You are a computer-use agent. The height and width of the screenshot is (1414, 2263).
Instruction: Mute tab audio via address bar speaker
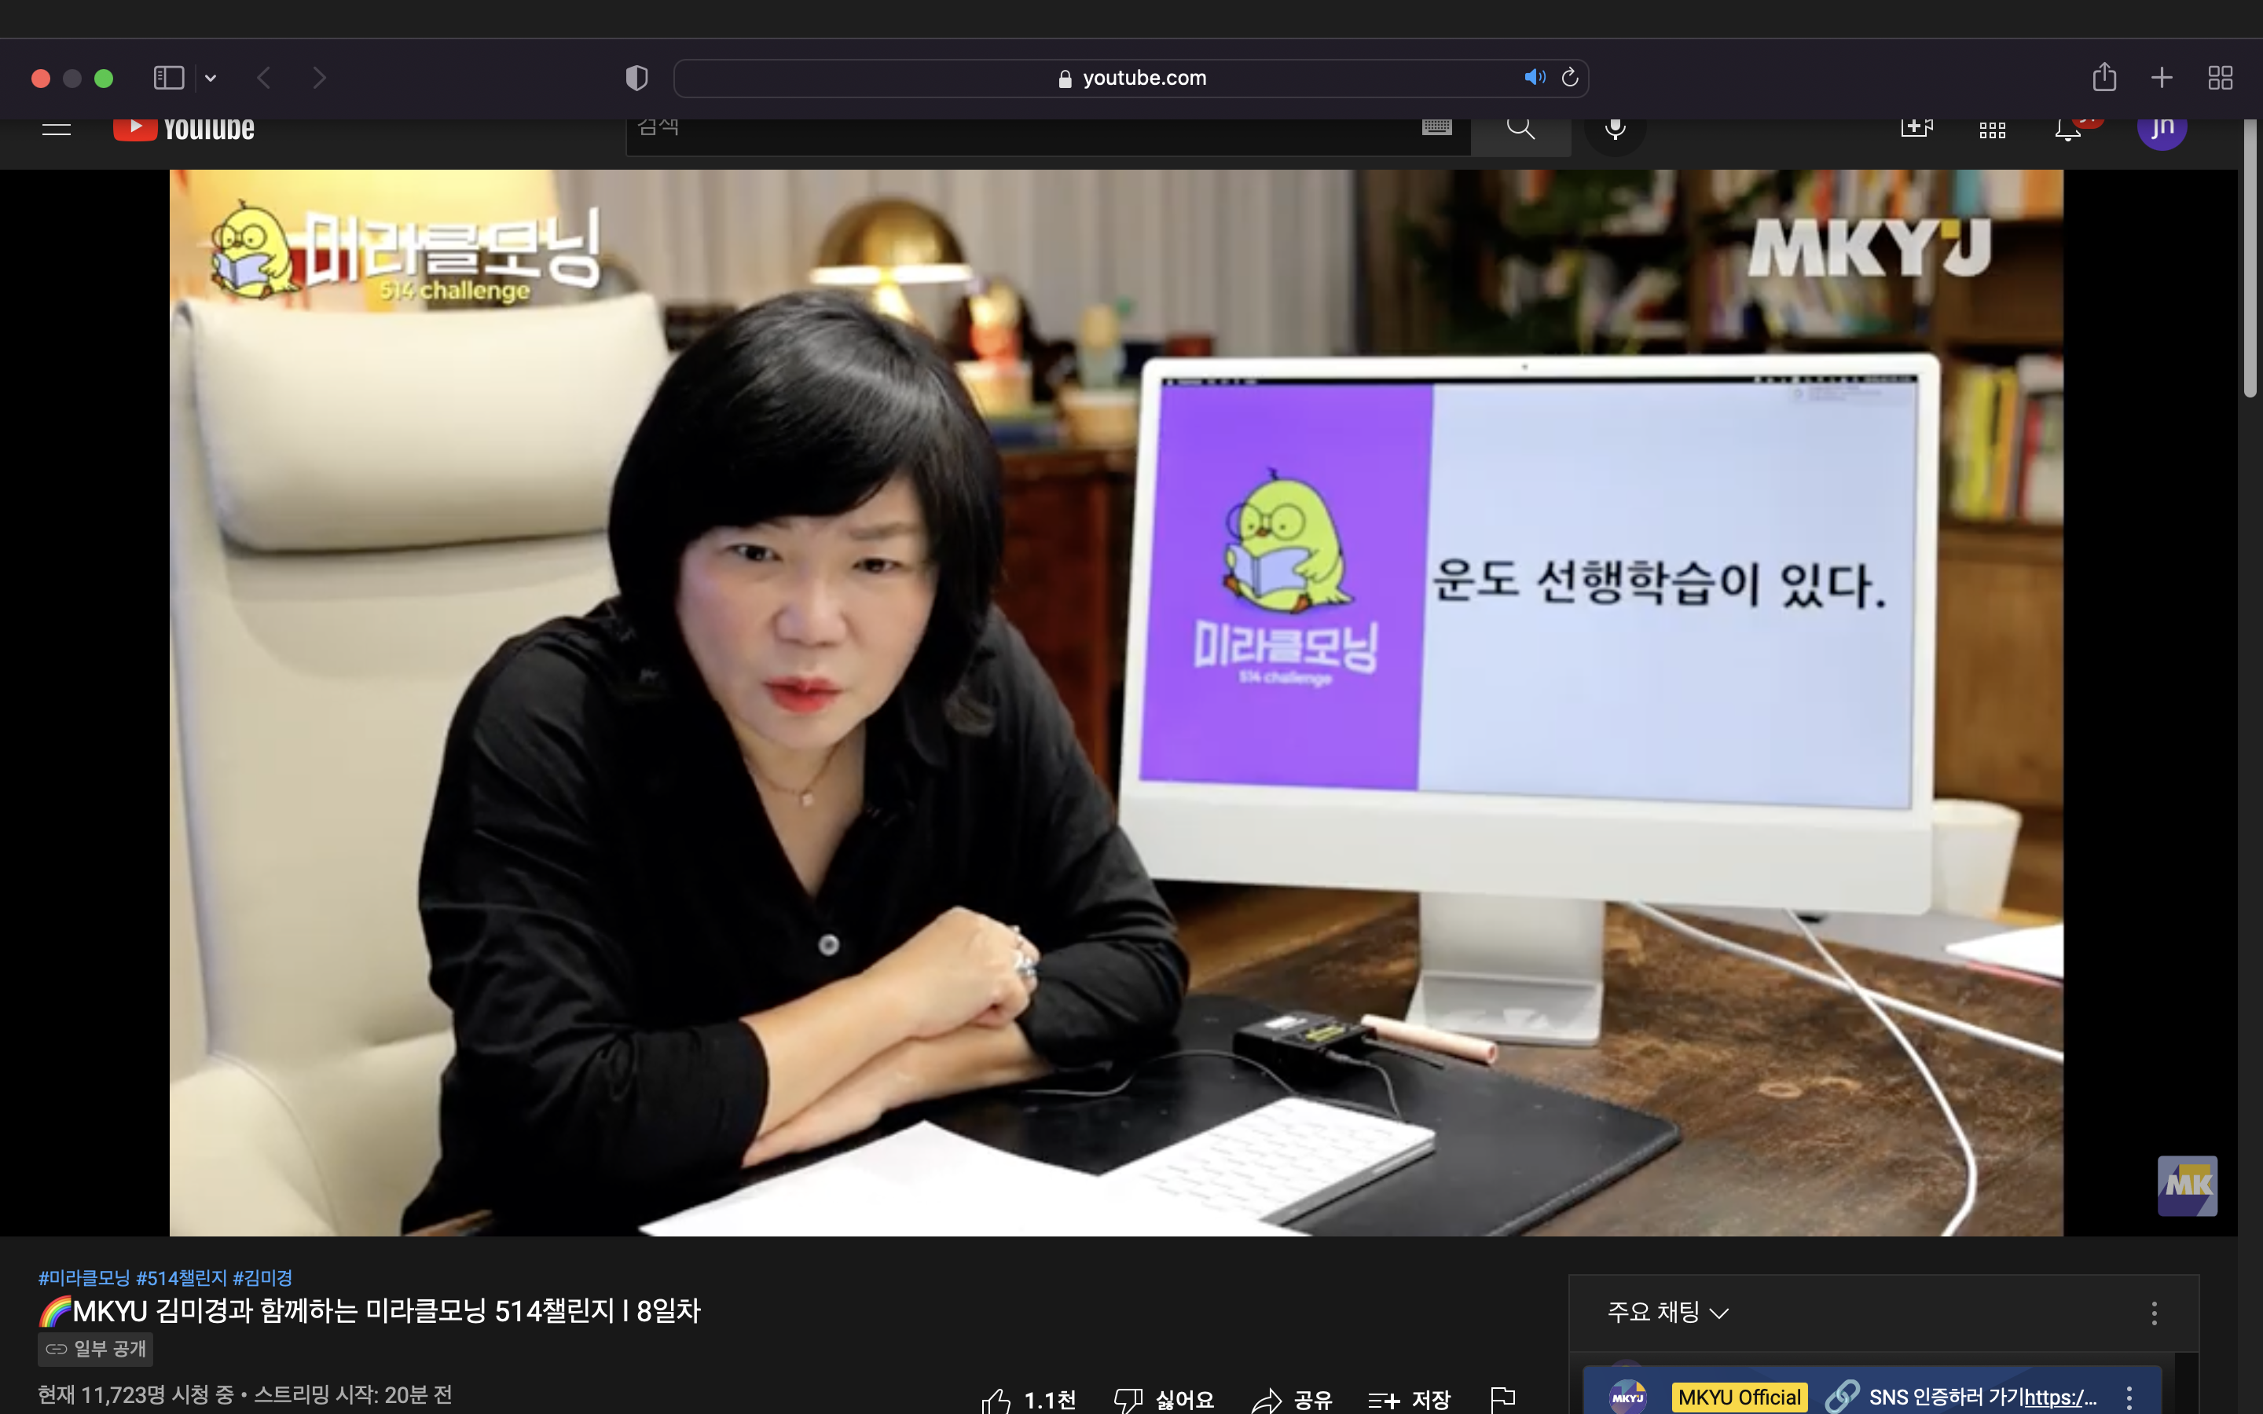pyautogui.click(x=1534, y=78)
